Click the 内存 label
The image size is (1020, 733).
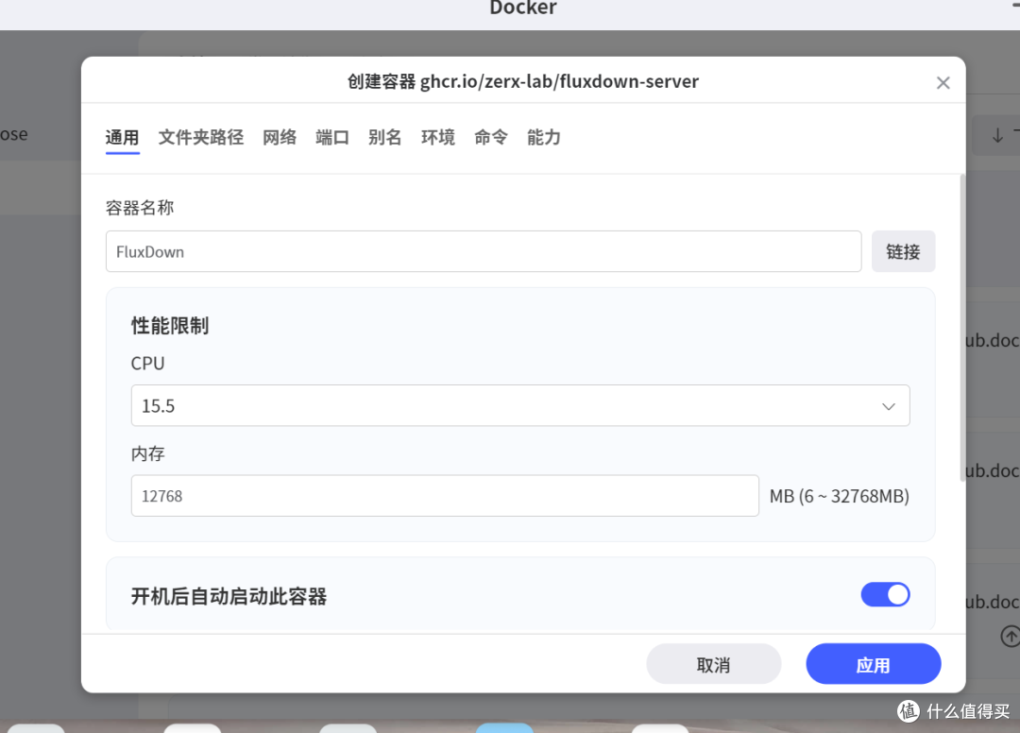click(147, 453)
